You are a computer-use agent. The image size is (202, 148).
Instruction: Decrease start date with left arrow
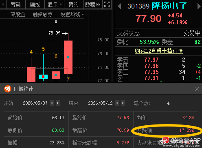coord(52,103)
